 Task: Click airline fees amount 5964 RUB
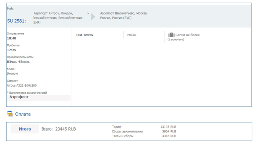169,131
